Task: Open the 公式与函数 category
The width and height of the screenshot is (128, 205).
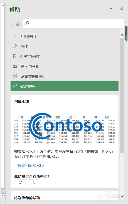Action: [x=64, y=56]
